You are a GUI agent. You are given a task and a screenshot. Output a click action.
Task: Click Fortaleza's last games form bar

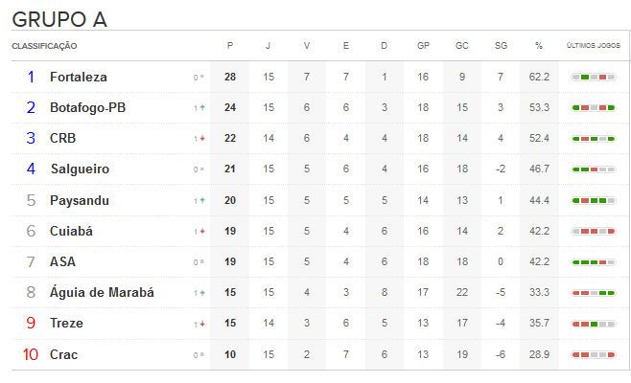pos(593,78)
